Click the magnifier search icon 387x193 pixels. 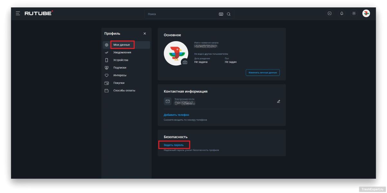pyautogui.click(x=229, y=14)
